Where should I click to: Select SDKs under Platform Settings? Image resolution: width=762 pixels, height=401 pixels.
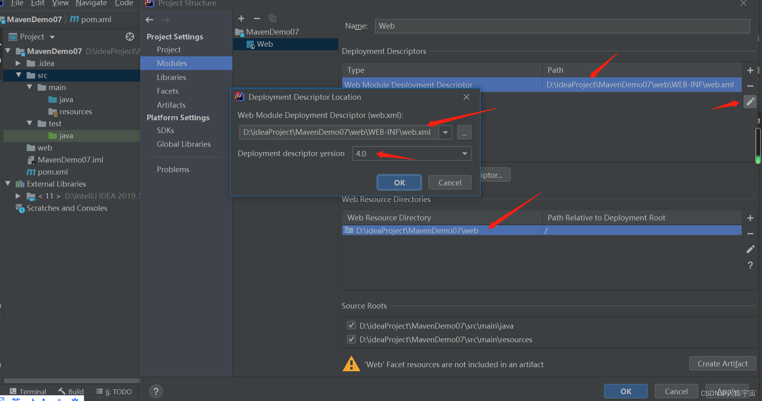(x=165, y=130)
